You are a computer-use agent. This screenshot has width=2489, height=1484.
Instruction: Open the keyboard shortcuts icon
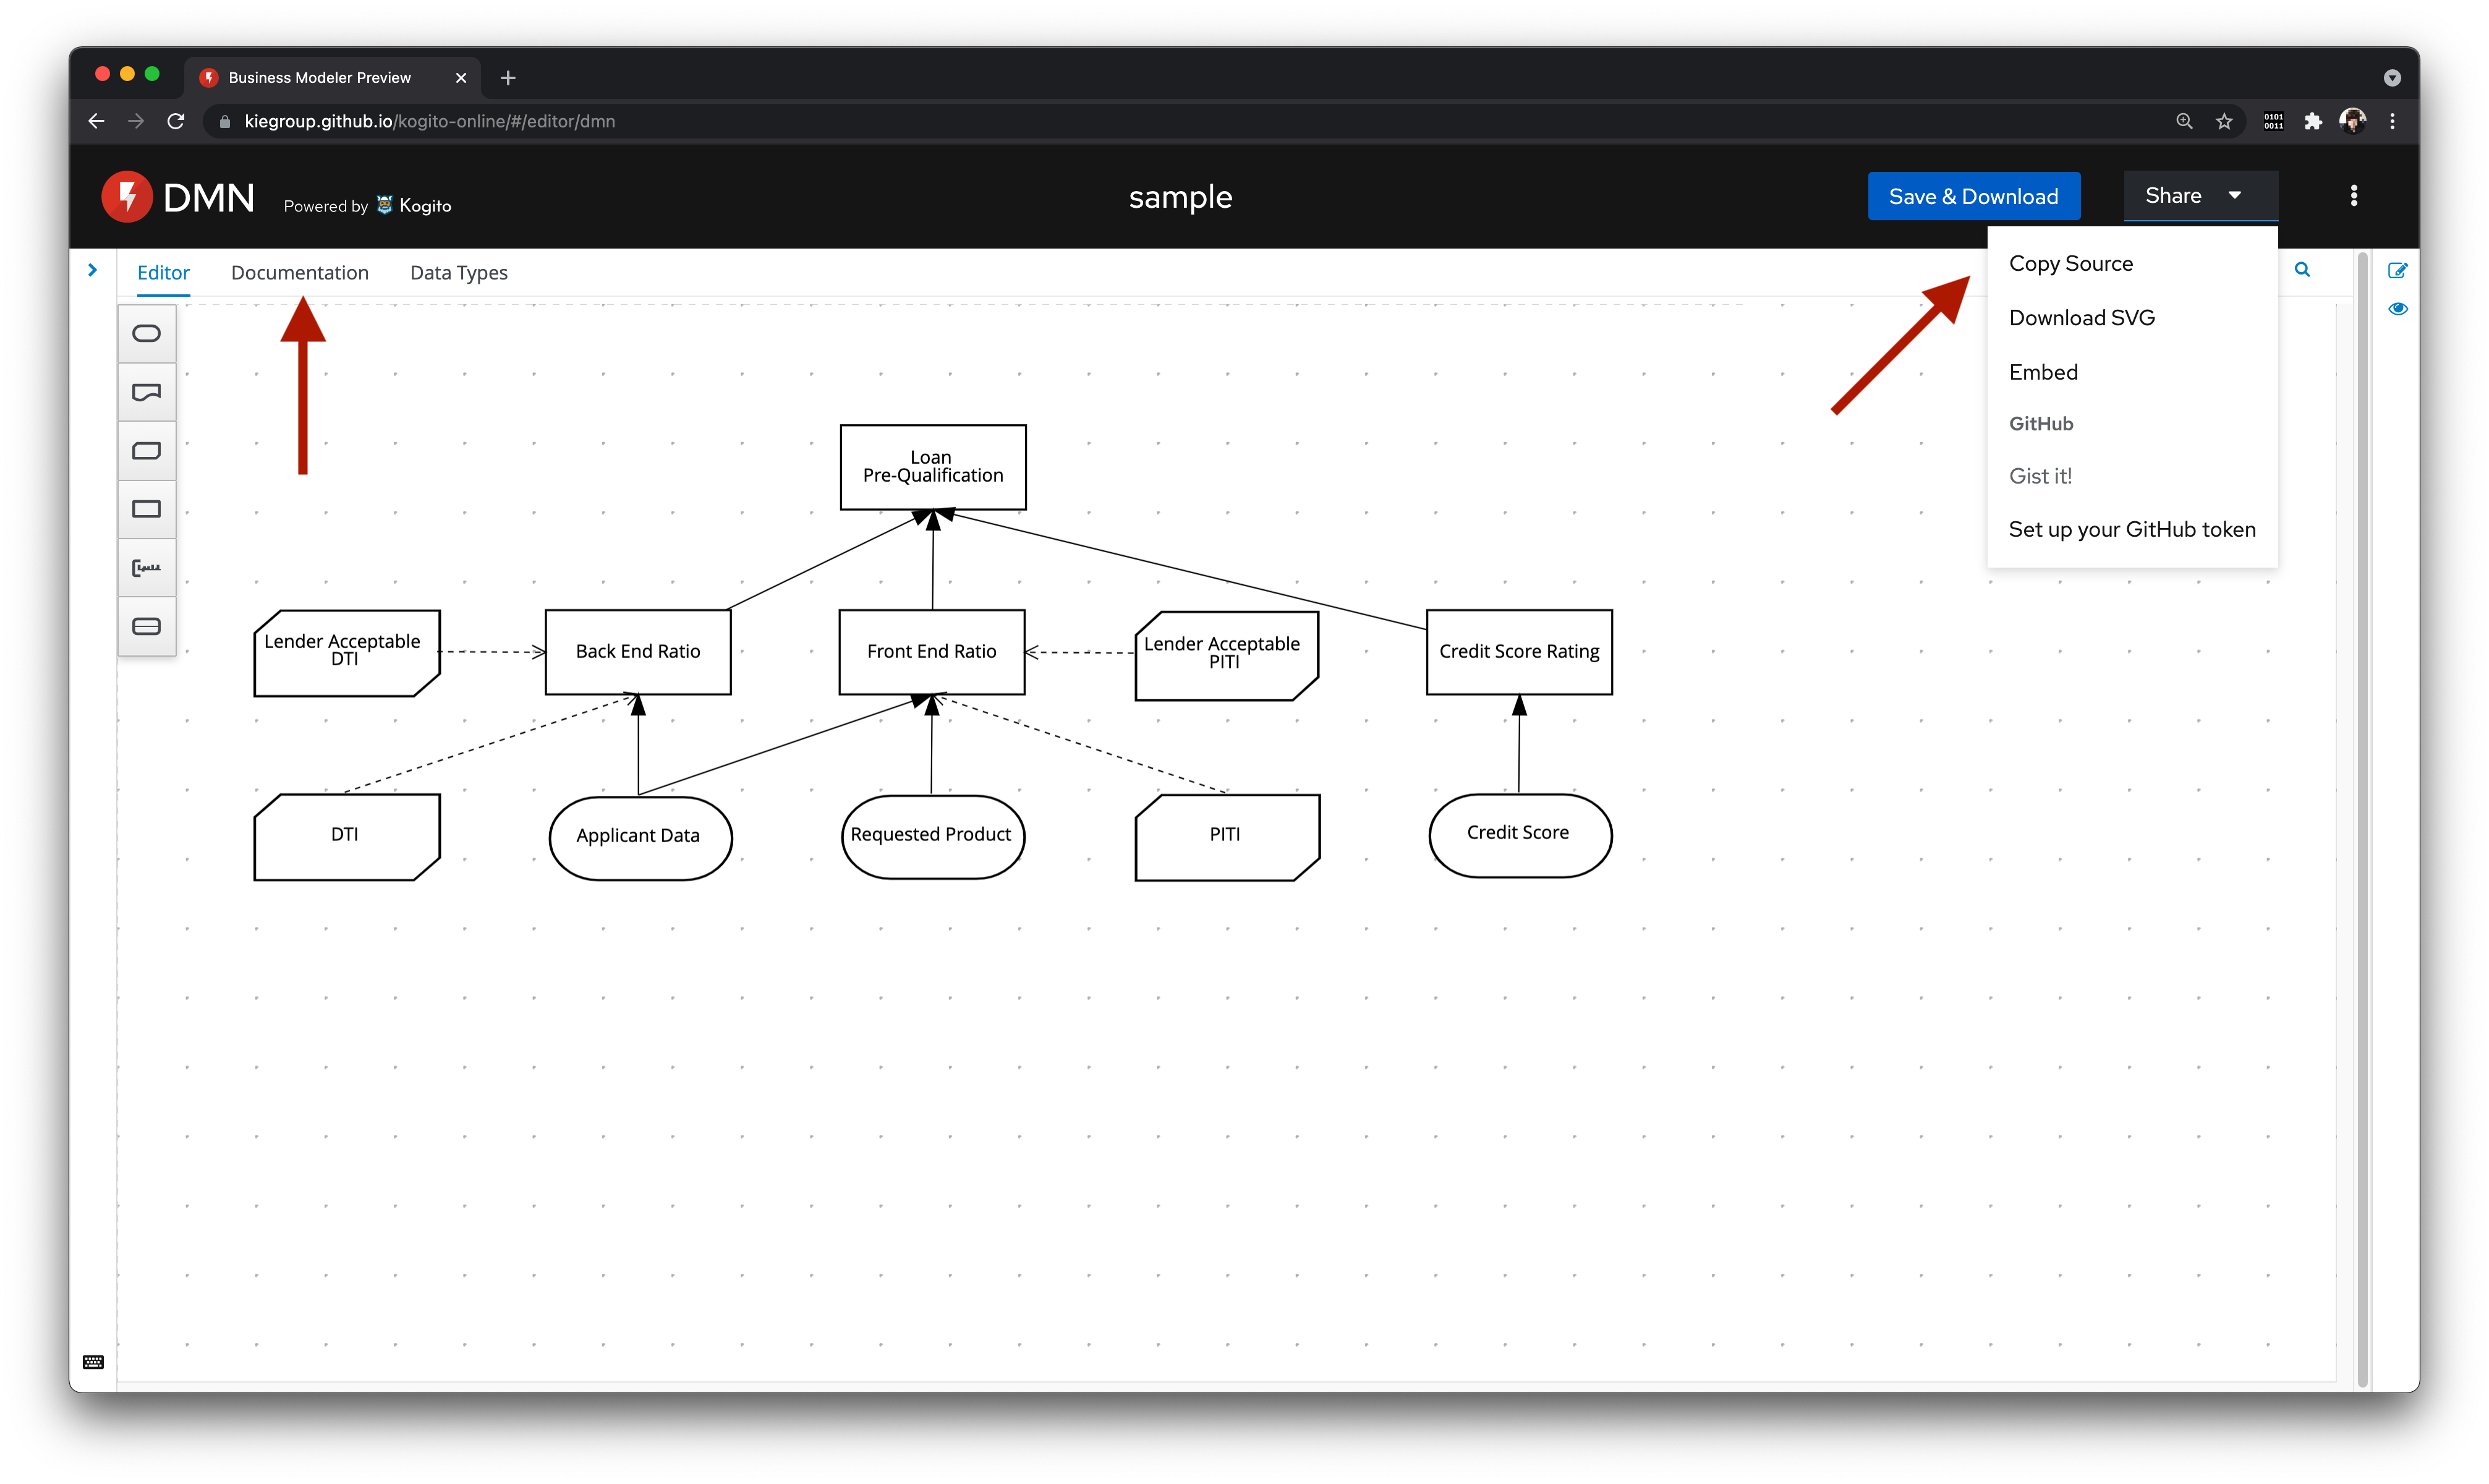[x=93, y=1362]
